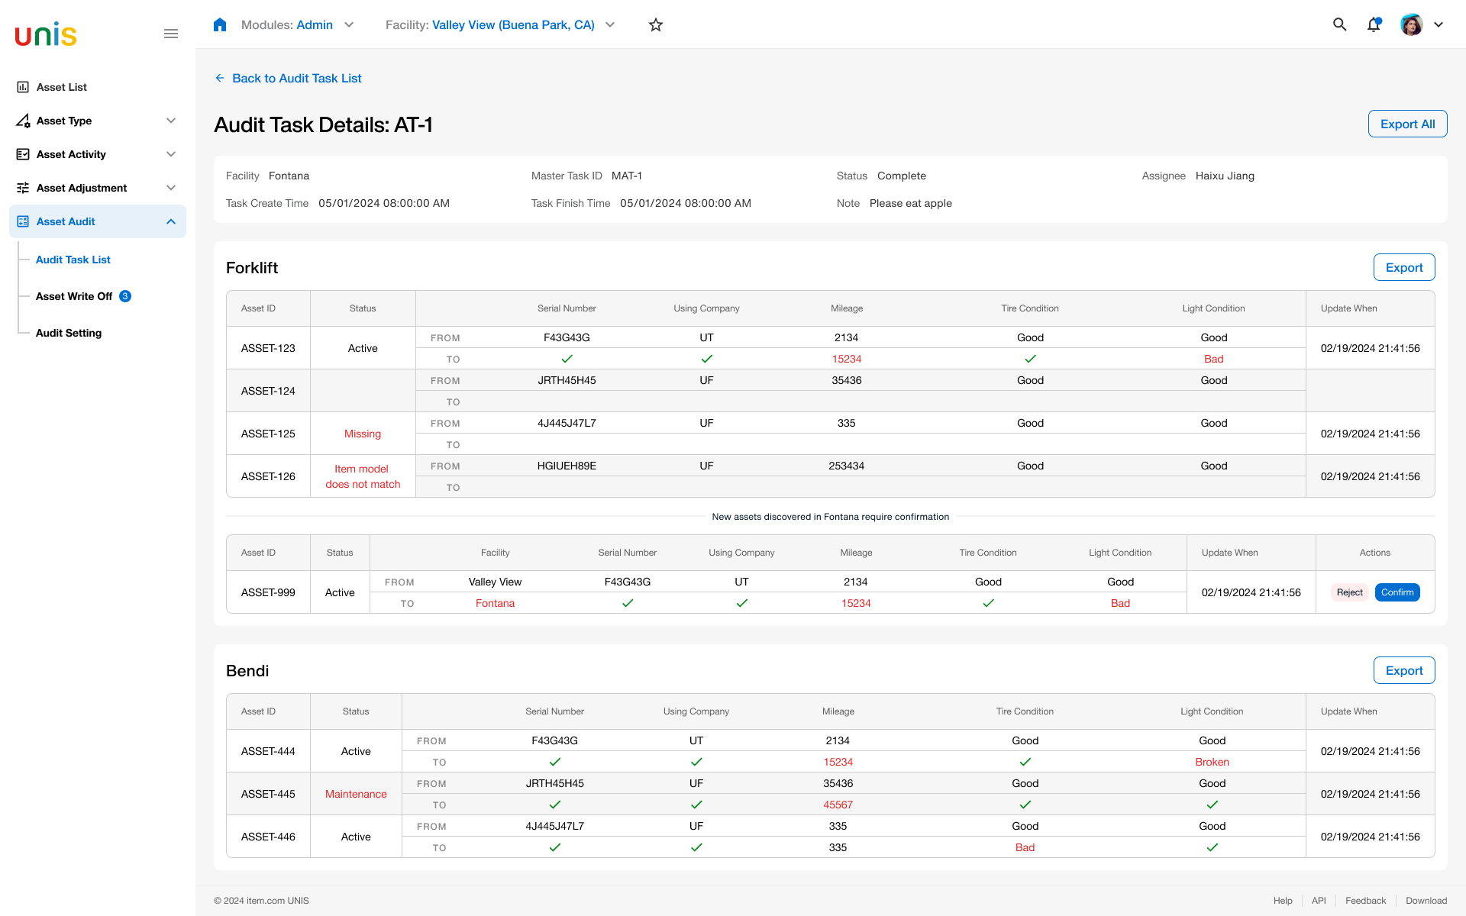The height and width of the screenshot is (916, 1466).
Task: Open search with the magnifier icon
Action: tap(1339, 24)
